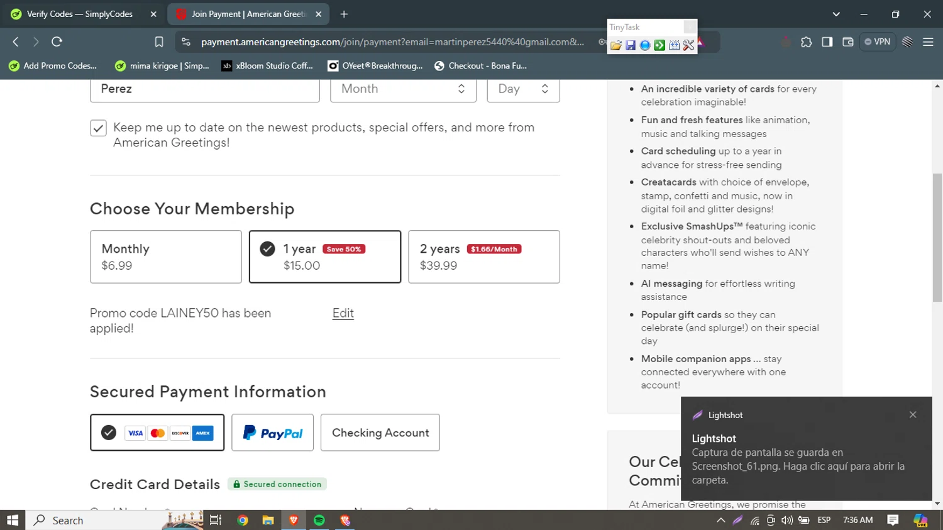Open the Checkout - Bona Fu bookmark
The image size is (943, 530).
click(480, 65)
